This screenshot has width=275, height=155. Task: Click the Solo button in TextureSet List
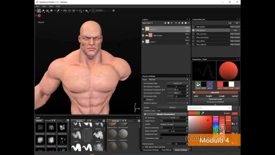(x=230, y=23)
